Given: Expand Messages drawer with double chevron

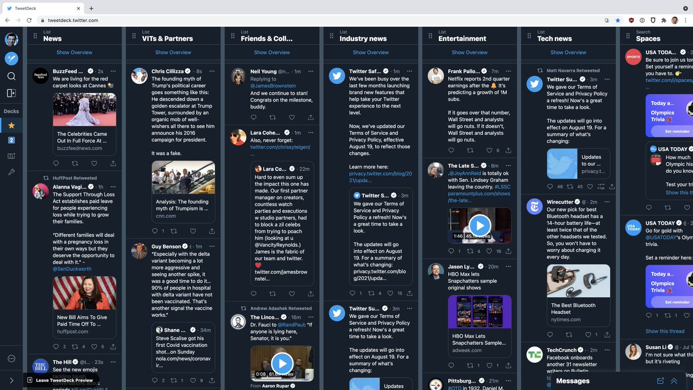Looking at the screenshot, I should pyautogui.click(x=674, y=381).
